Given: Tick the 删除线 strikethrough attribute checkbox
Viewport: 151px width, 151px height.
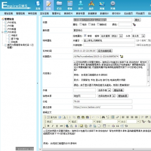Looking at the screenshot, I should click(x=98, y=24).
